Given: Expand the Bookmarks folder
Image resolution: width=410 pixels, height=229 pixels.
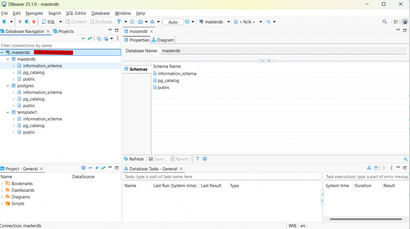Looking at the screenshot, I should pyautogui.click(x=2, y=184).
